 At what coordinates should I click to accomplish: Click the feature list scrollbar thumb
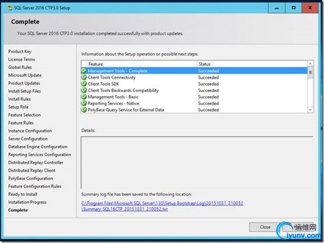pos(310,72)
